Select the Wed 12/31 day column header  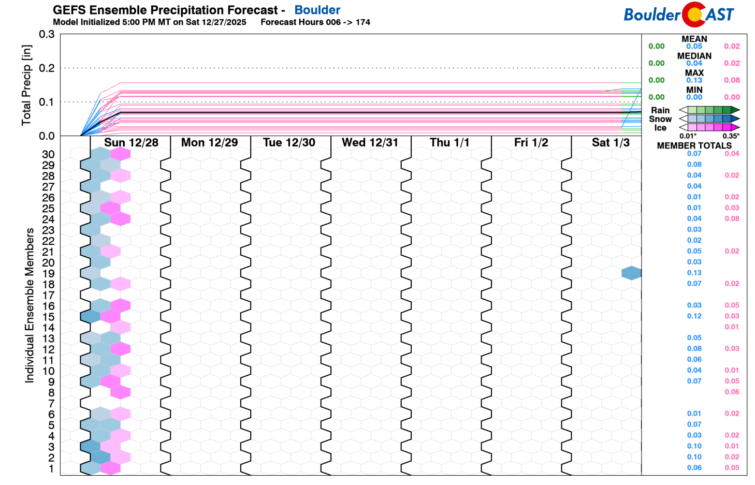click(x=370, y=143)
